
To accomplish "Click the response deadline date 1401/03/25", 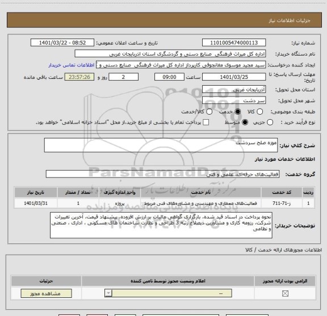I will click(234, 77).
